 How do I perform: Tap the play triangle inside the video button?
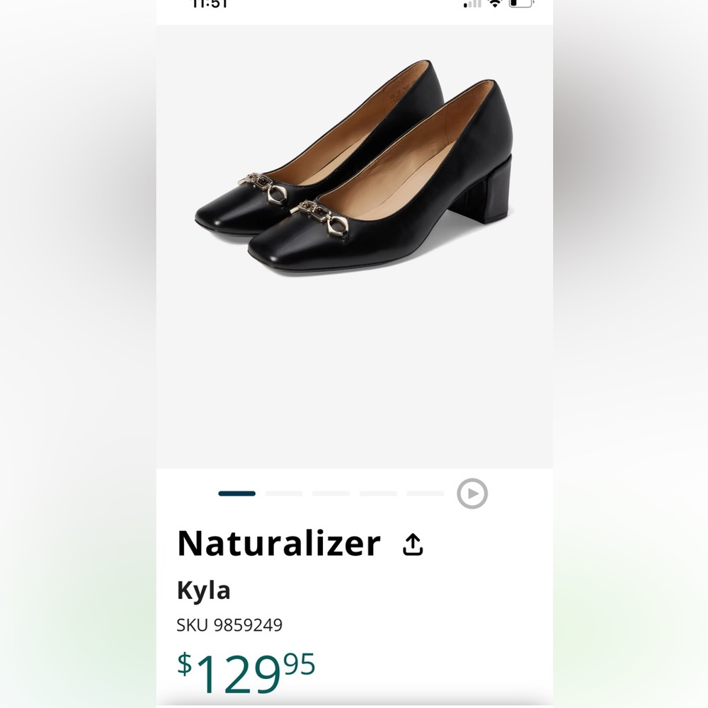tap(474, 493)
